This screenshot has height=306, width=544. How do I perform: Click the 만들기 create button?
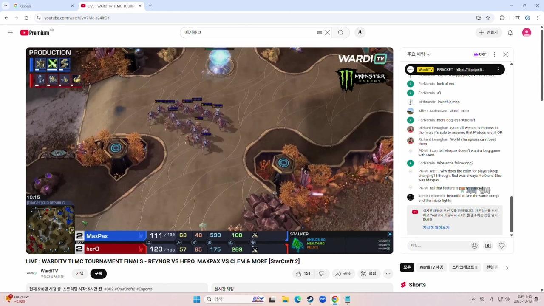[489, 33]
